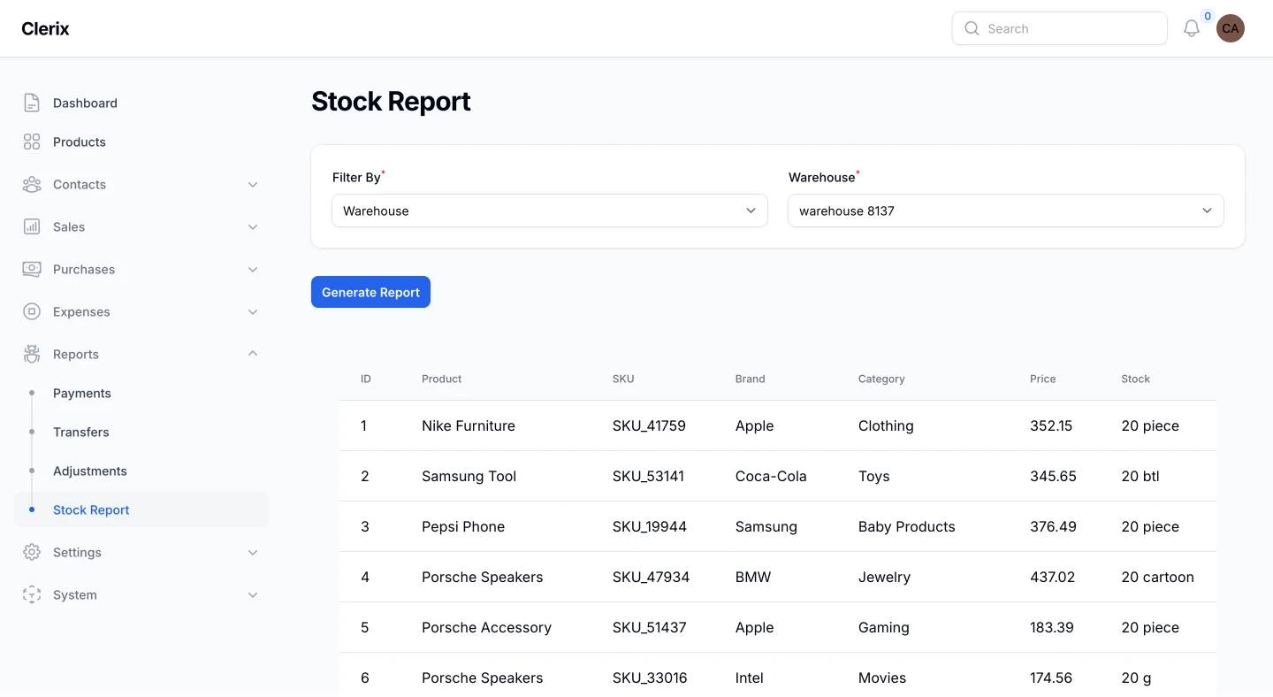Click the Stock column header
1273x697 pixels.
coord(1136,379)
